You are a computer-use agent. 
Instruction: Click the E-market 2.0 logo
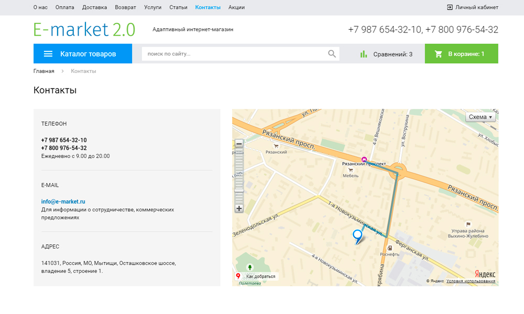tap(84, 29)
